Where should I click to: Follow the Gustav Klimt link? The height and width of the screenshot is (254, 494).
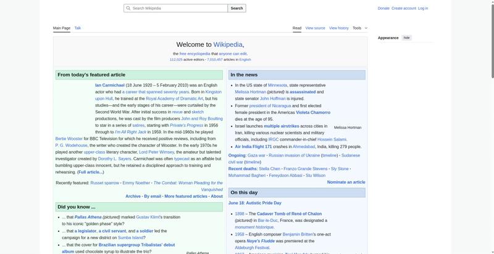148,217
